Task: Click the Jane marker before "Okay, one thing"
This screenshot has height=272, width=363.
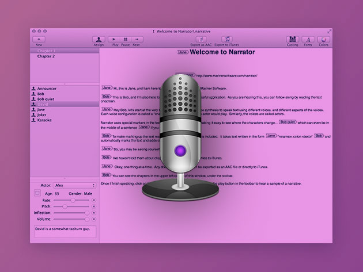Action: pyautogui.click(x=107, y=166)
